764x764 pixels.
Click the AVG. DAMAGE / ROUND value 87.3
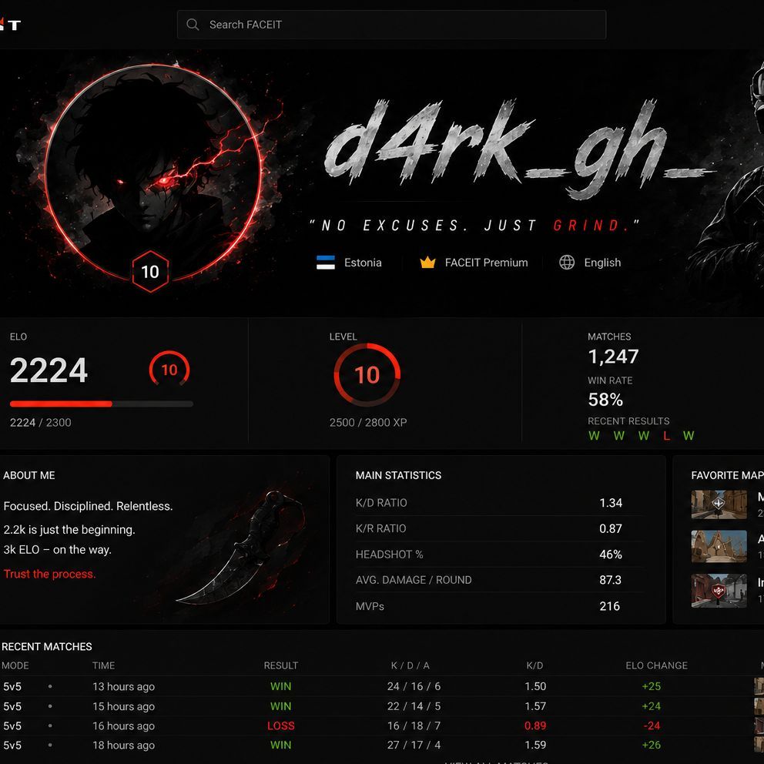tap(611, 580)
